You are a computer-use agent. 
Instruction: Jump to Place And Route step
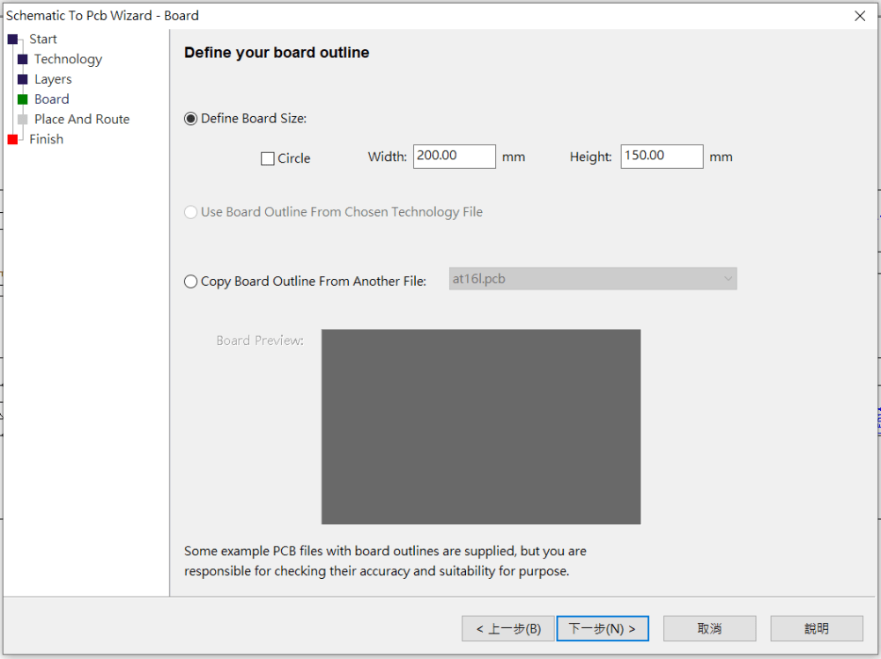click(81, 119)
